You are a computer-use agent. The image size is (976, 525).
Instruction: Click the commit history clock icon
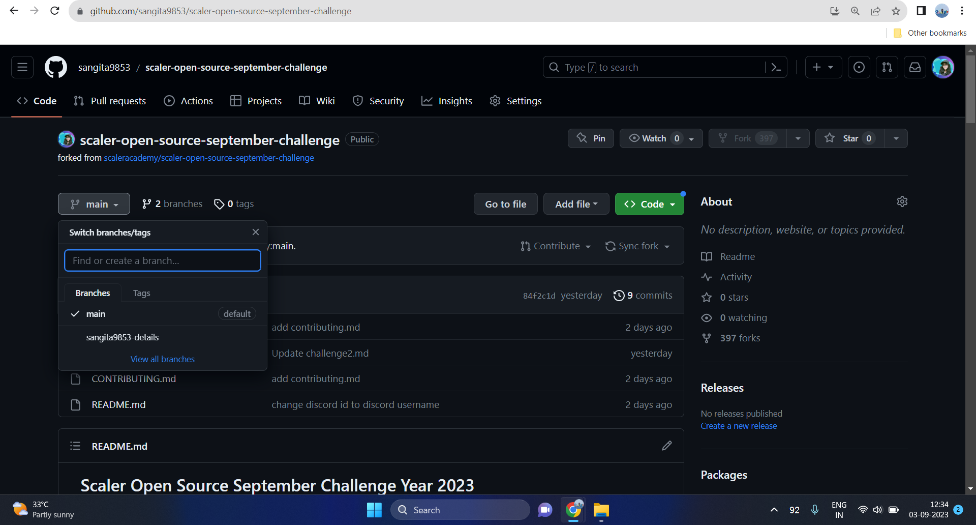619,295
